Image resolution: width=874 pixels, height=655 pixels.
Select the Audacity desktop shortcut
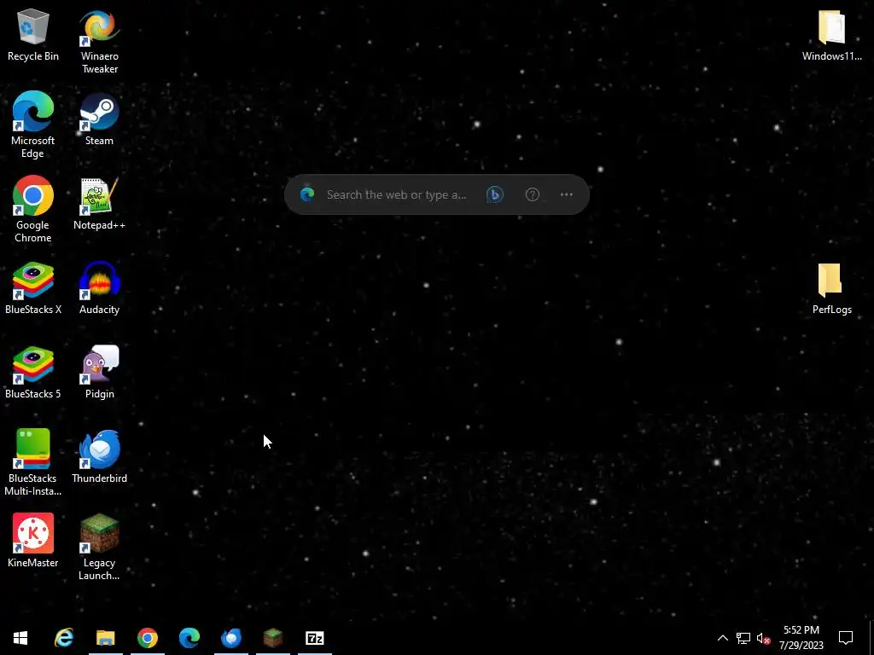[99, 288]
